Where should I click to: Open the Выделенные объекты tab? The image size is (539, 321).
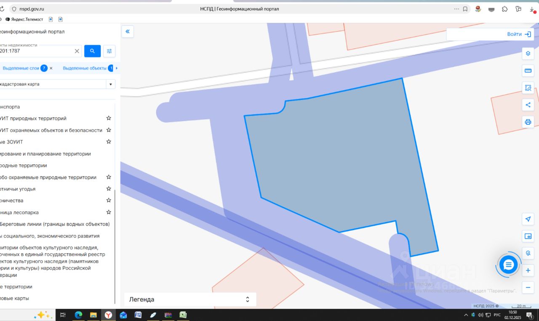88,68
